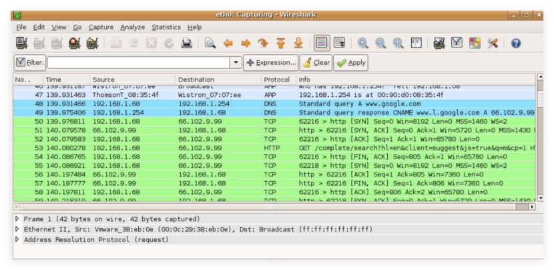554x270 pixels.
Task: Sort by the Source column header
Action: tap(133, 80)
